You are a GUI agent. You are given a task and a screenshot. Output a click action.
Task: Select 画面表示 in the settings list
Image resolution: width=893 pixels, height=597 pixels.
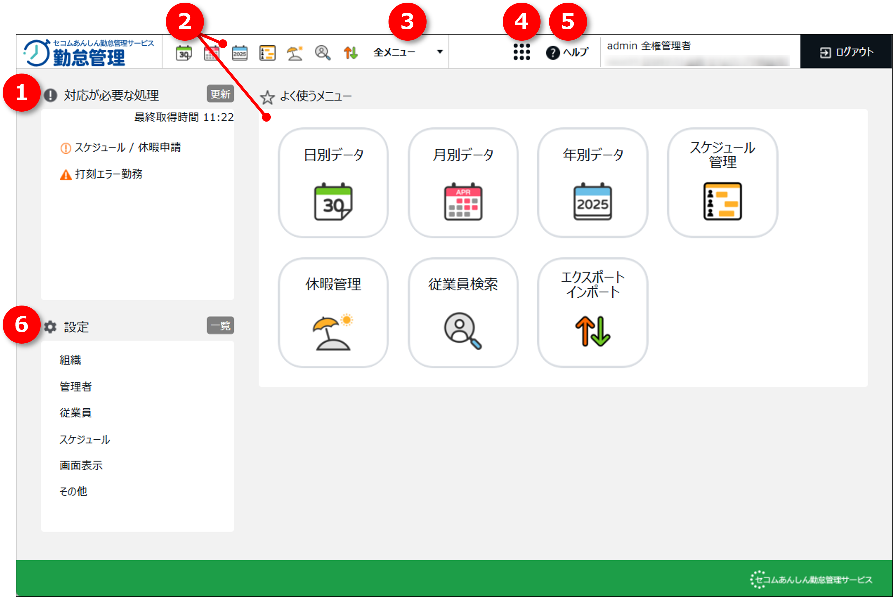click(81, 465)
